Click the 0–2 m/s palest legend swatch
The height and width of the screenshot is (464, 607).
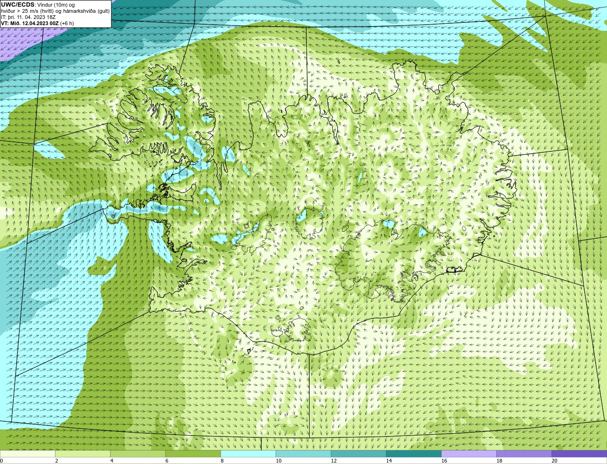pos(28,454)
